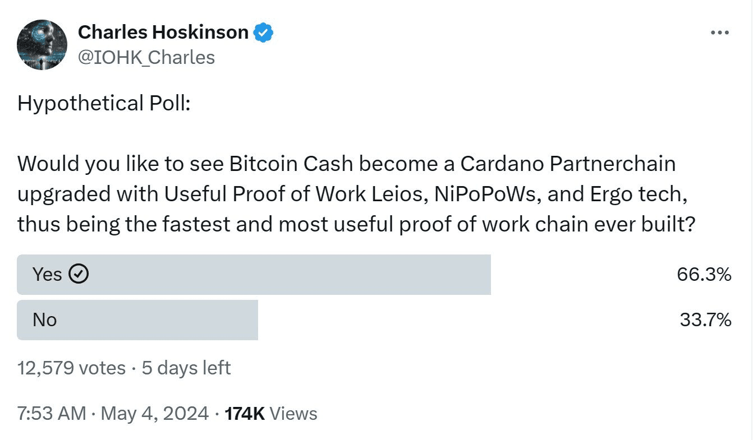753x440 pixels.
Task: Click the verified checkmark next to the name
Action: tap(262, 32)
